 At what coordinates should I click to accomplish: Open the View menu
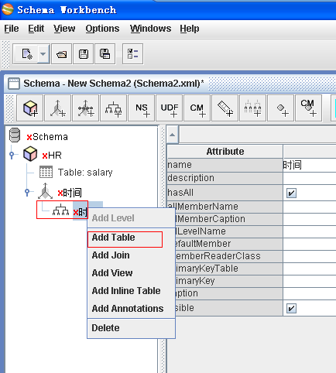tap(64, 29)
